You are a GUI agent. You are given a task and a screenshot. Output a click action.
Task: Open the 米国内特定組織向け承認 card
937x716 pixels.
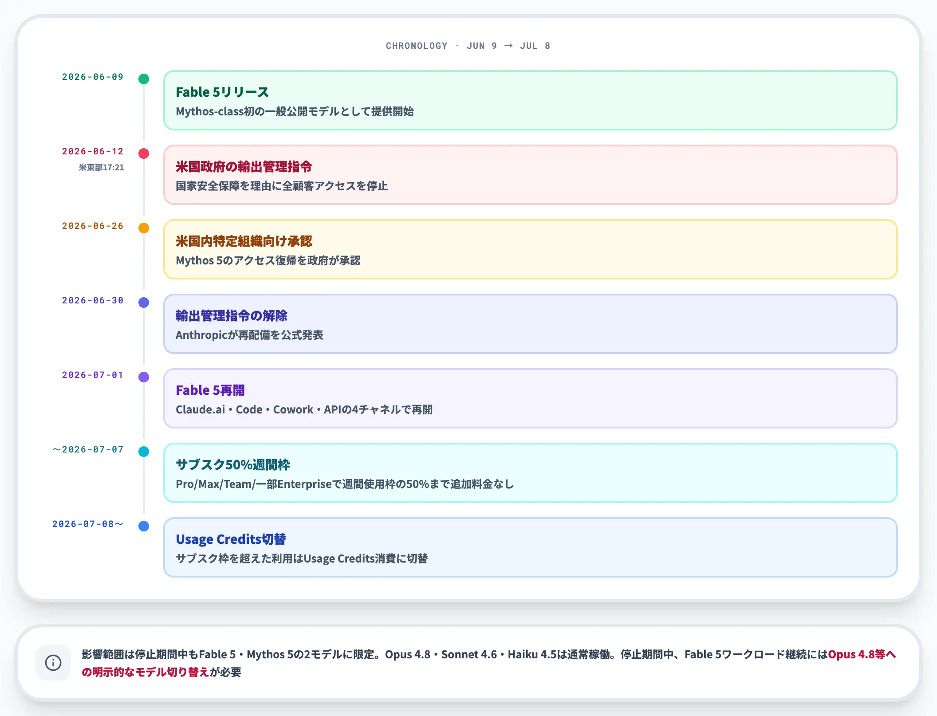pyautogui.click(x=531, y=249)
